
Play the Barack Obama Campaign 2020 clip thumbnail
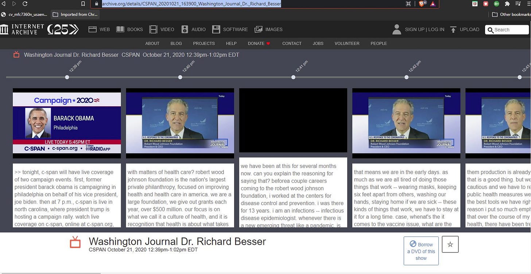67,123
